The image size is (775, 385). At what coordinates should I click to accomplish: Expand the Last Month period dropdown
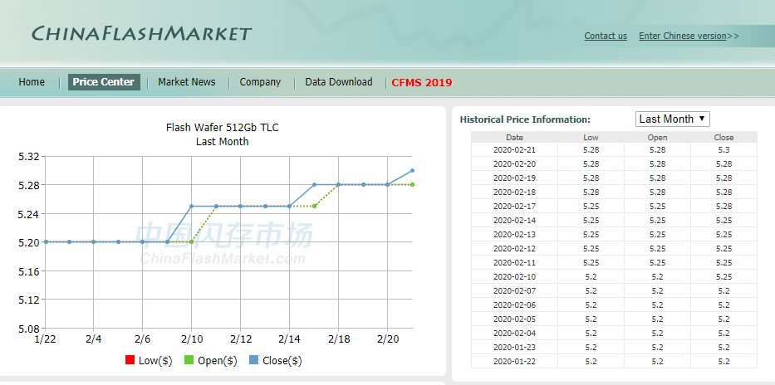coord(672,119)
